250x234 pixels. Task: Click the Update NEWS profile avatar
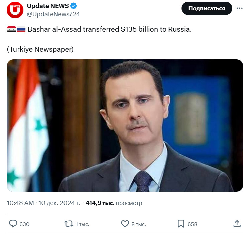click(x=15, y=10)
